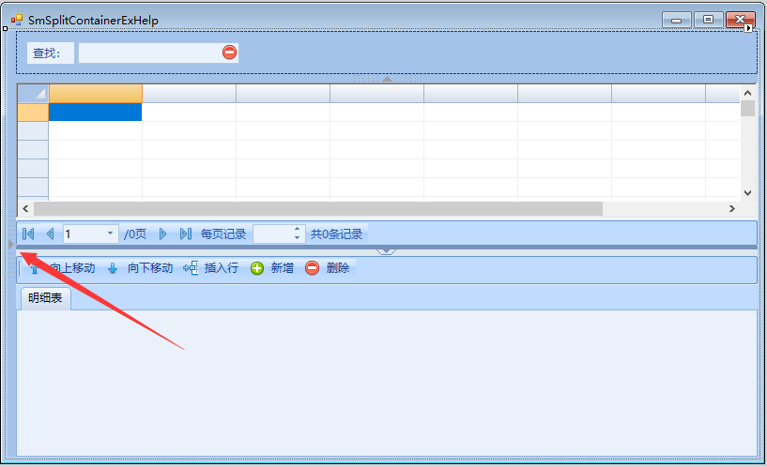Click vertical scrollbar up arrow
Screen dimensions: 767x467
pyautogui.click(x=747, y=92)
